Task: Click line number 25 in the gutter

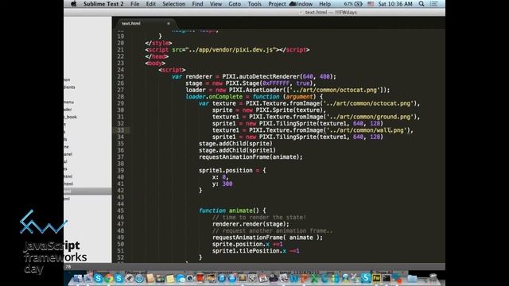Action: pos(120,76)
